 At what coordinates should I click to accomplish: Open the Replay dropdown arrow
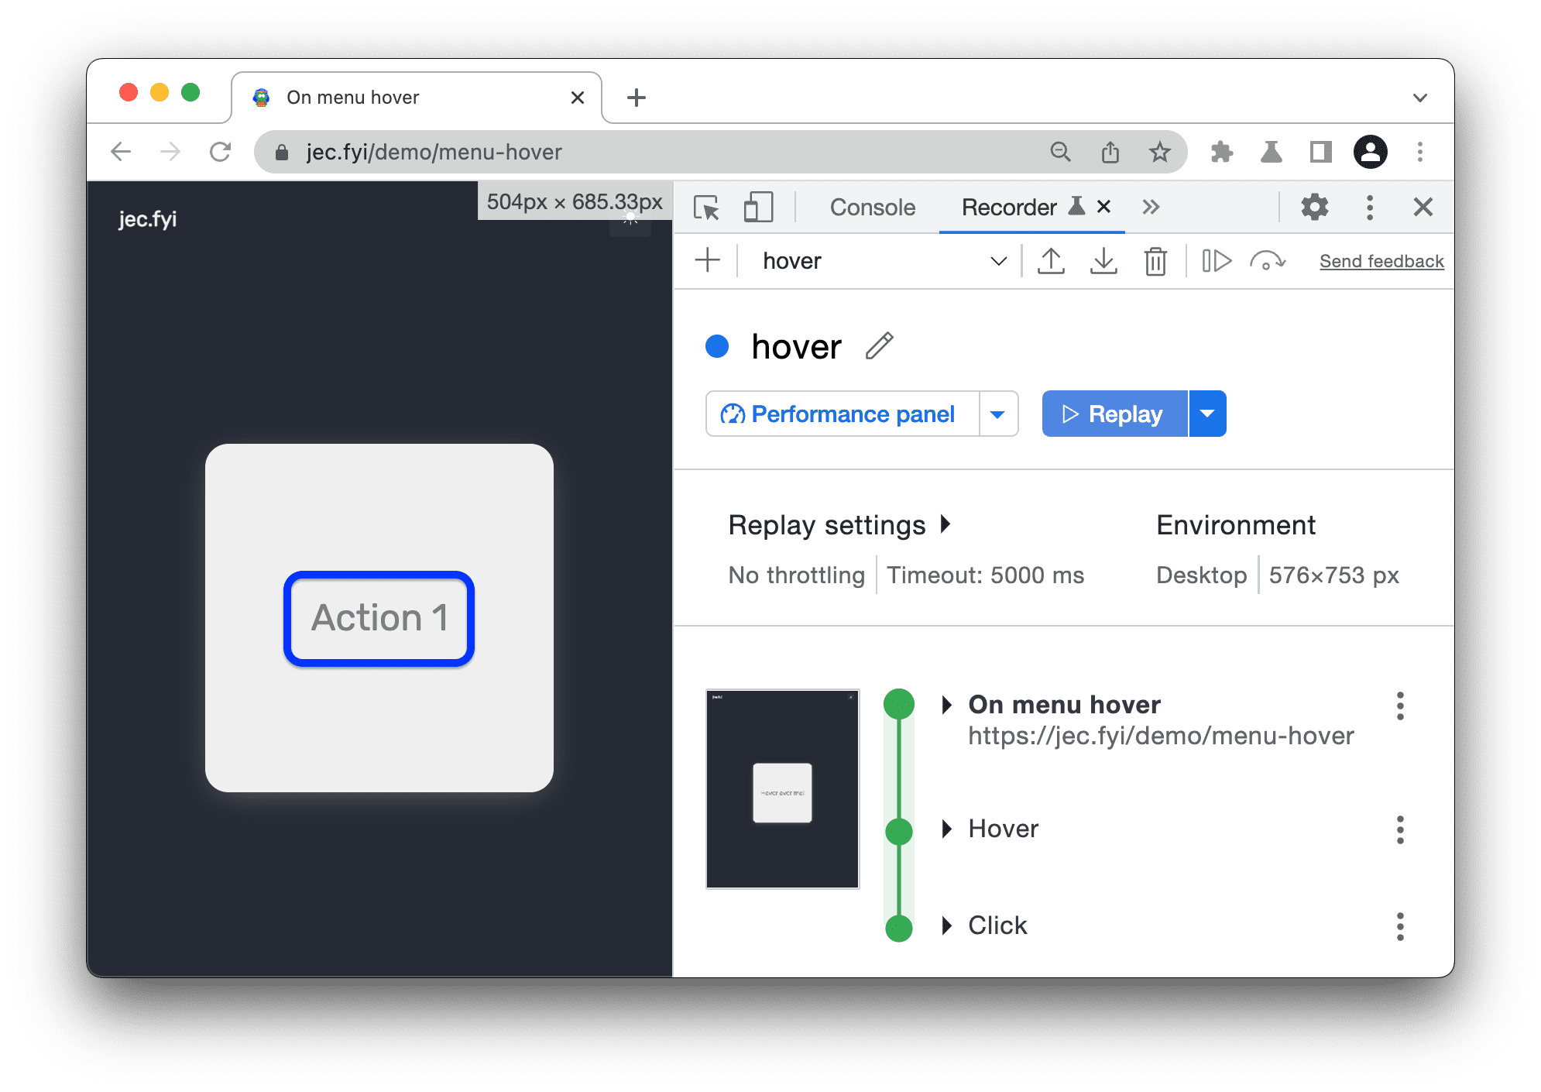point(1211,414)
